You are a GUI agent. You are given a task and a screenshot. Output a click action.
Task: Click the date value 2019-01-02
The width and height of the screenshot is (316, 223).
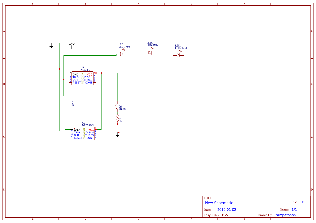(x=227, y=210)
